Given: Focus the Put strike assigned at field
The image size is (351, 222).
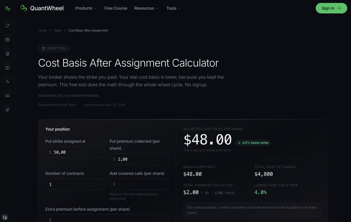Looking at the screenshot, I should [75, 152].
